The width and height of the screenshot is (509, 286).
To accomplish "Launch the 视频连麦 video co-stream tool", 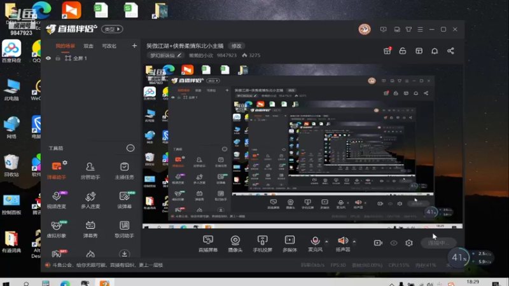I will pos(57,200).
